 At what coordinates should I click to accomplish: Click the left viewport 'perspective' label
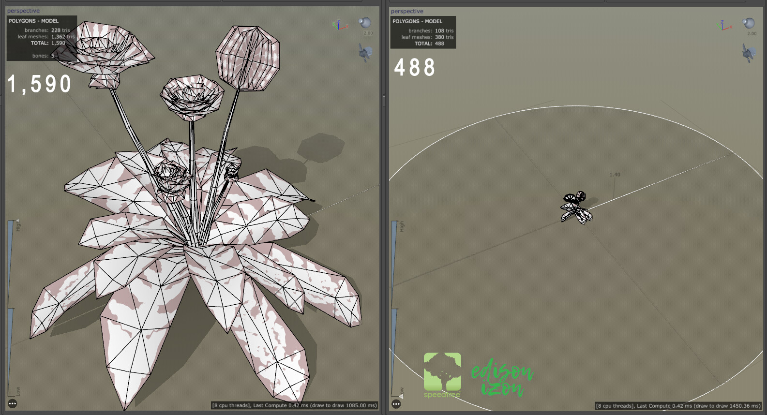[23, 11]
